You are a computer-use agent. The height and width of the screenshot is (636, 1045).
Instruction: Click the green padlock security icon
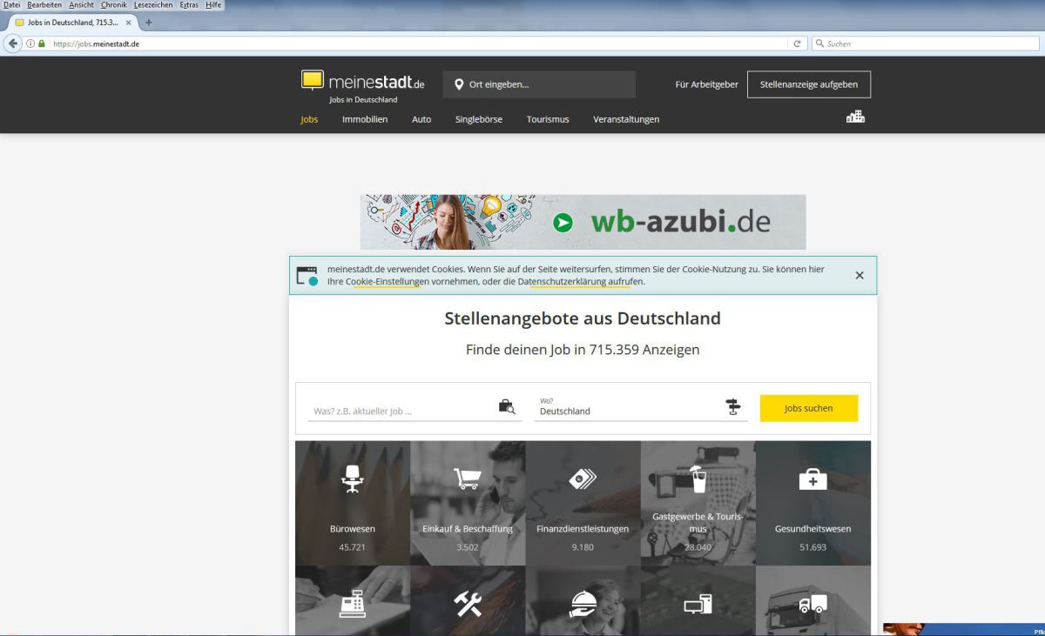[x=41, y=44]
